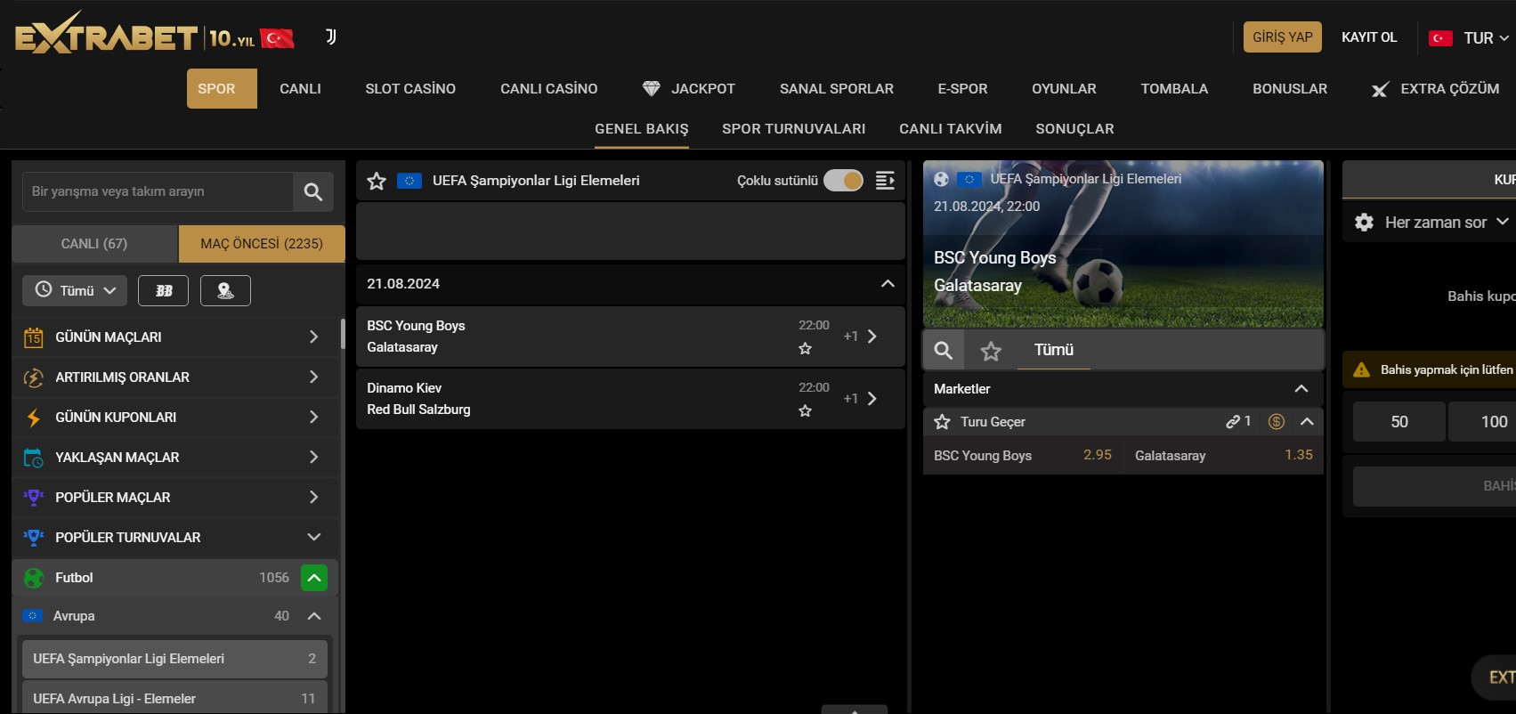1516x714 pixels.
Task: Click the Günün Maçları calendar icon
Action: pos(33,337)
